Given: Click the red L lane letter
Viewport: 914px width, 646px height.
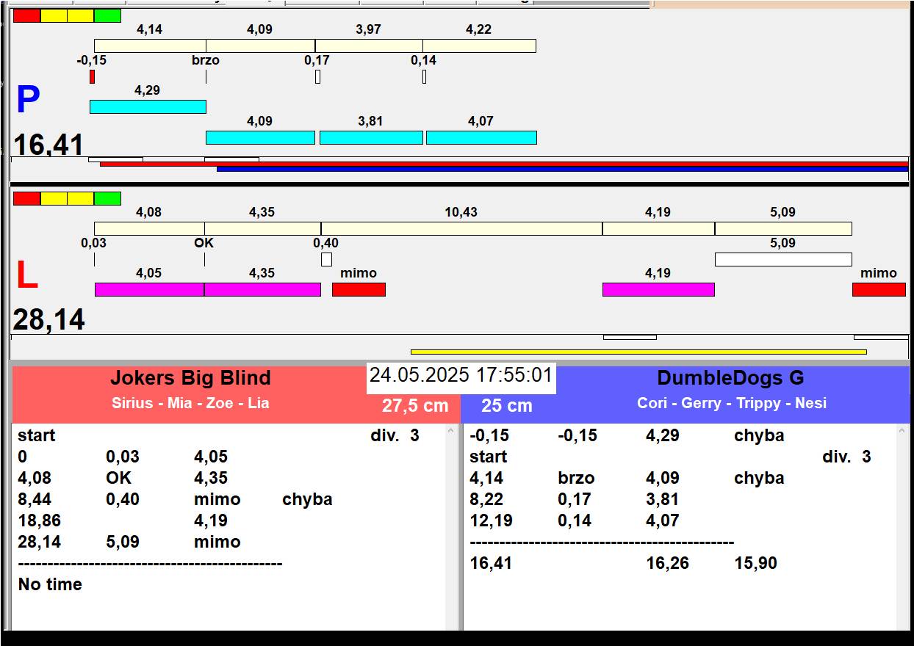Looking at the screenshot, I should 26,275.
